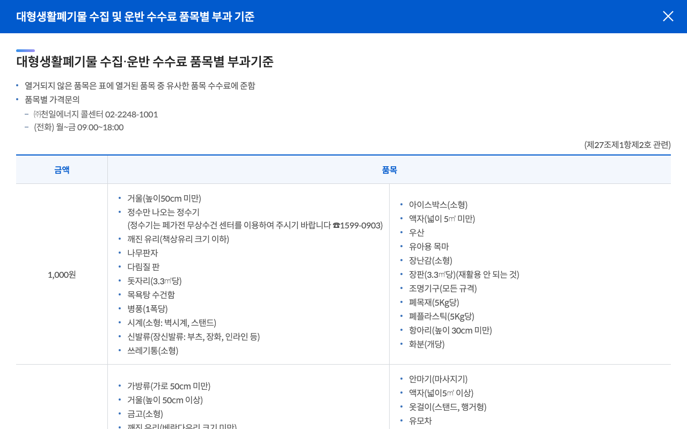Select the item 아이스박스(소형)
This screenshot has width=687, height=429.
click(438, 205)
